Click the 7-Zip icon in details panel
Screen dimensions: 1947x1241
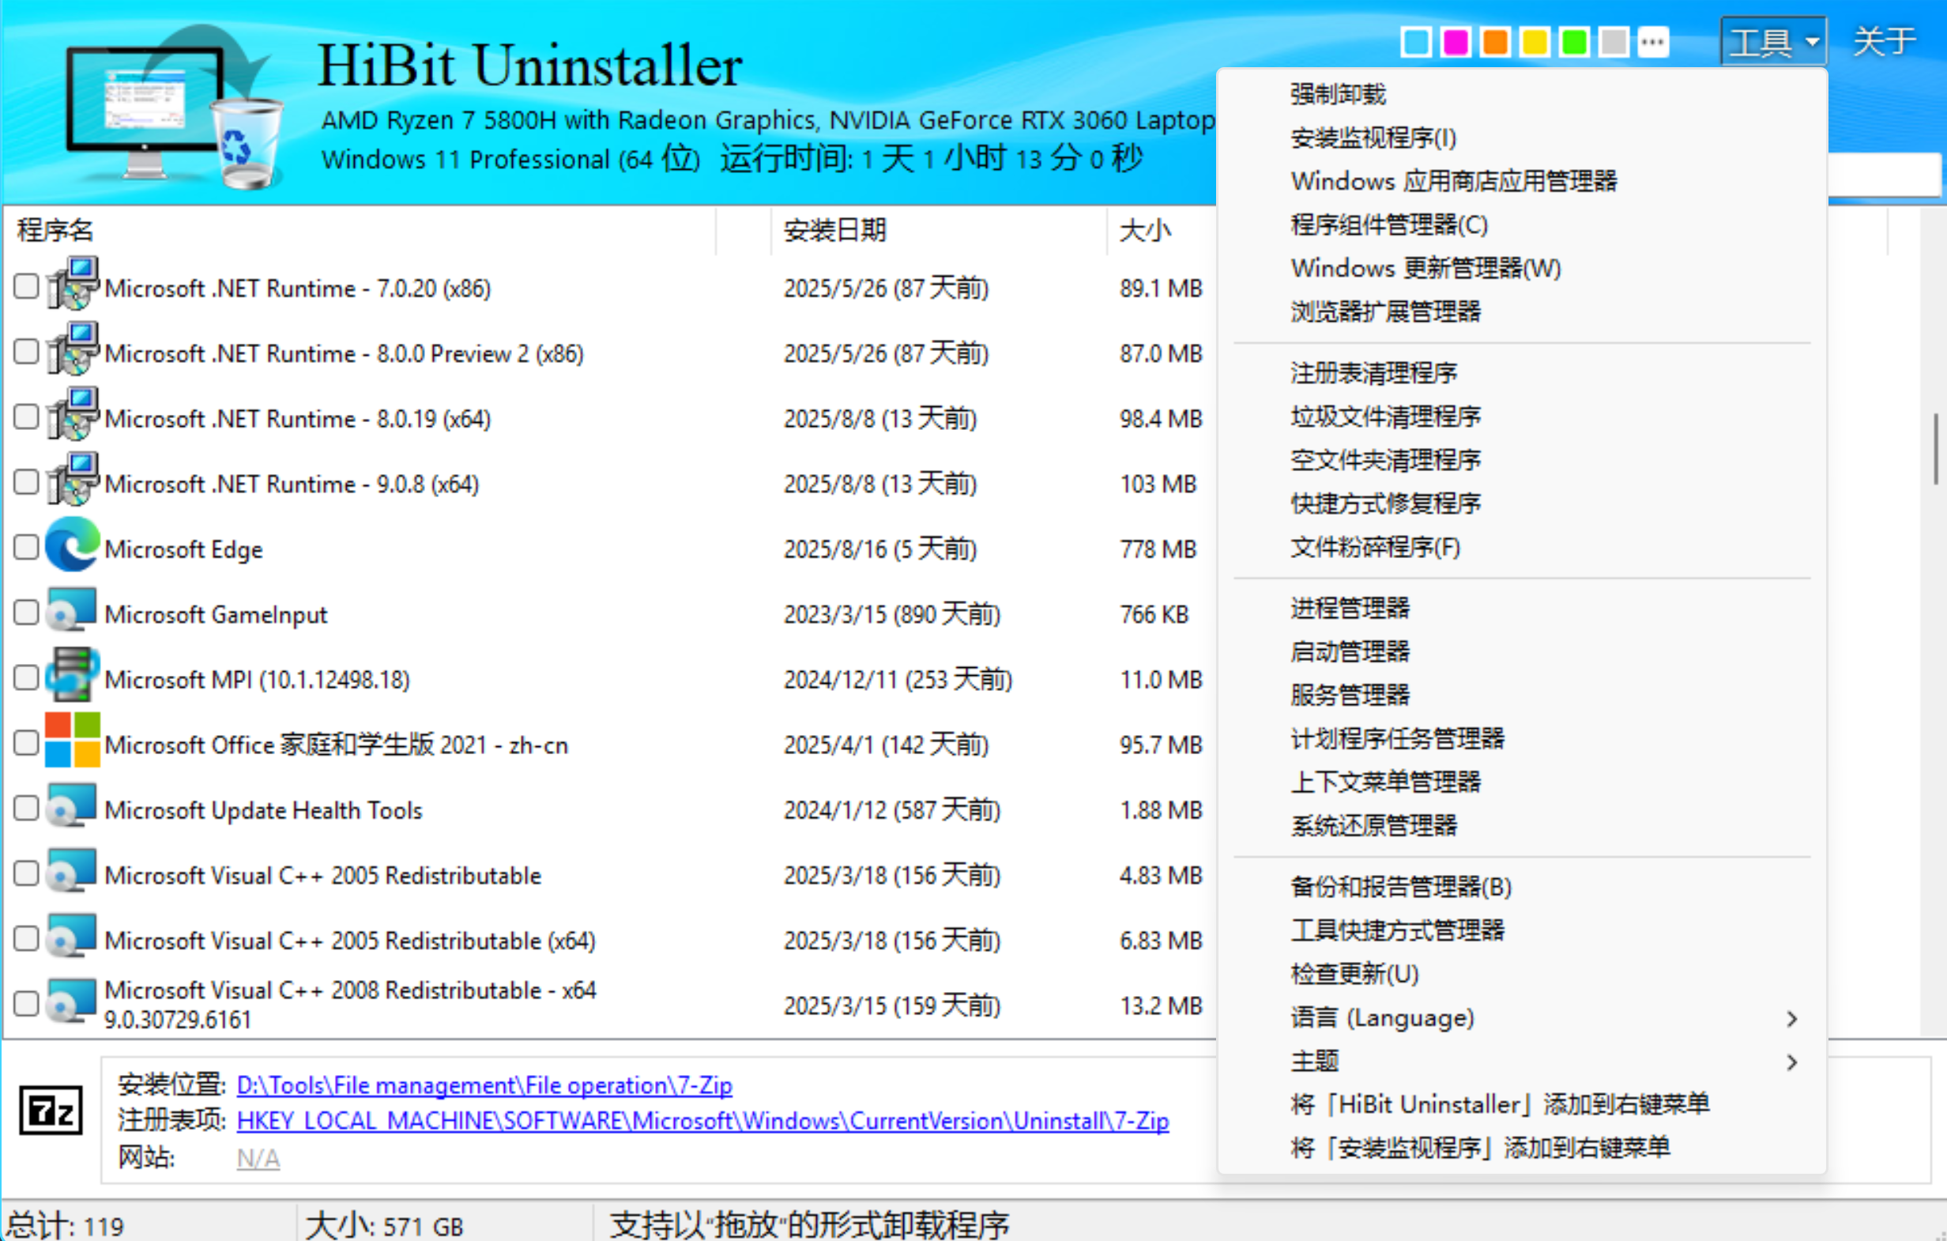[51, 1111]
